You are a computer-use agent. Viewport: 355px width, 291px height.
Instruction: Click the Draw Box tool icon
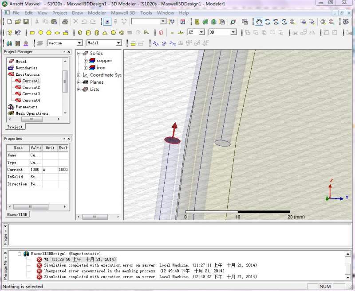pos(80,32)
